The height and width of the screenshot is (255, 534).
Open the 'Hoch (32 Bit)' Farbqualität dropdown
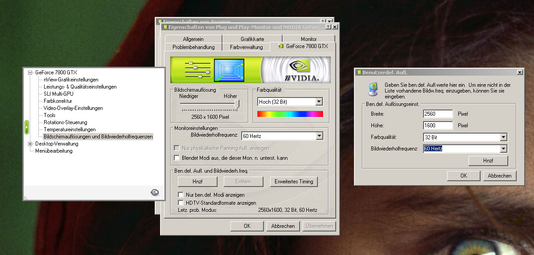click(x=319, y=102)
